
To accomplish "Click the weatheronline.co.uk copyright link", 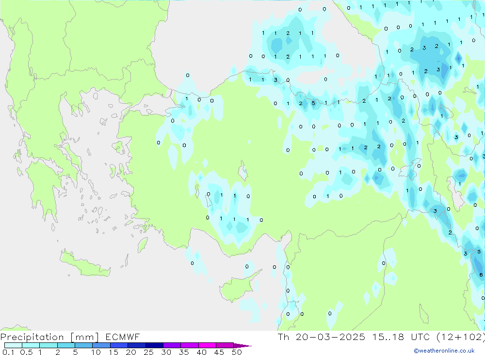I will (x=444, y=351).
